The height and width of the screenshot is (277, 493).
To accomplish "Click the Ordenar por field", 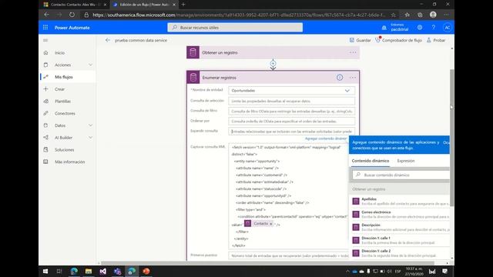I will 292,122.
